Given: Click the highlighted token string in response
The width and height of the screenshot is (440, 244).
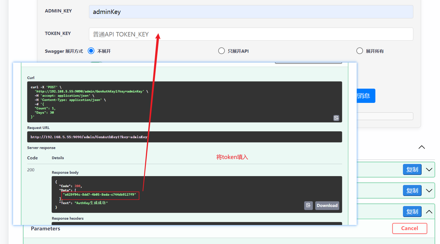Looking at the screenshot, I should click(x=100, y=195).
